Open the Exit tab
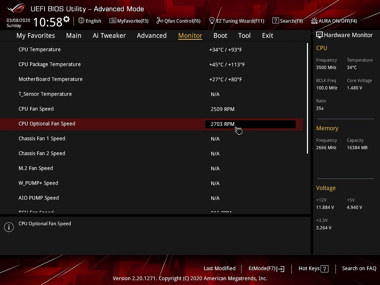Viewport: 380px width, 285px height. pos(268,36)
